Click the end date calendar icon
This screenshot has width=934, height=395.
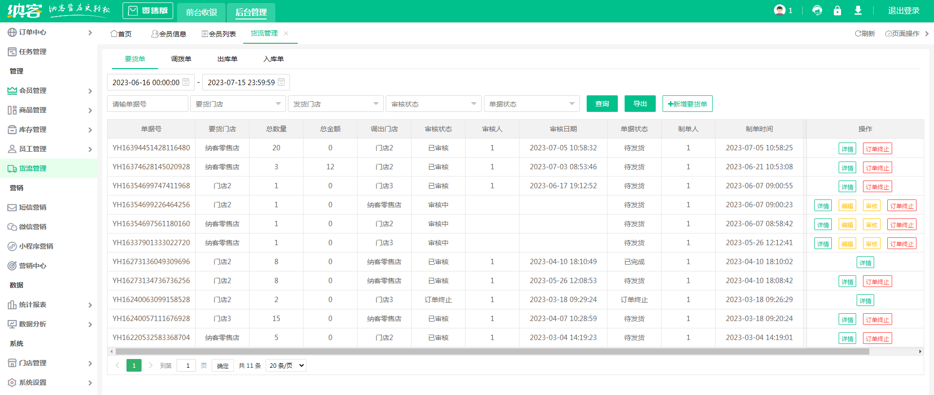click(x=281, y=82)
